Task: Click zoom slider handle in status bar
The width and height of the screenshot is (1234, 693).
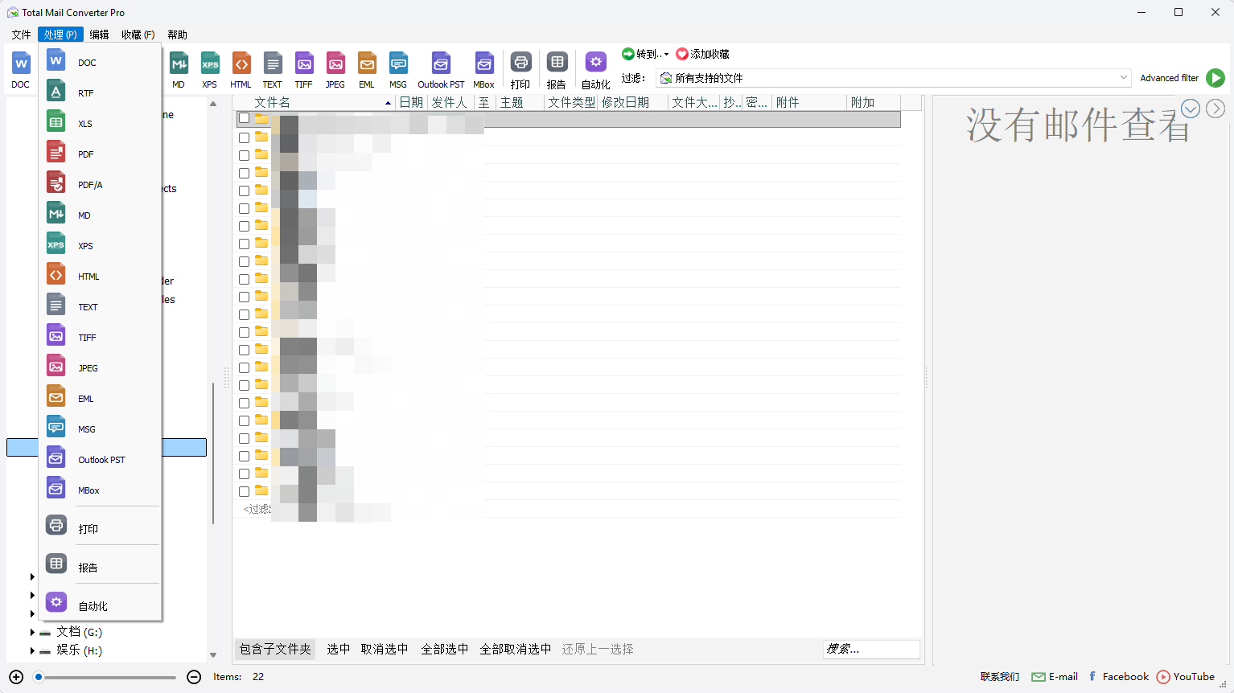Action: [38, 677]
